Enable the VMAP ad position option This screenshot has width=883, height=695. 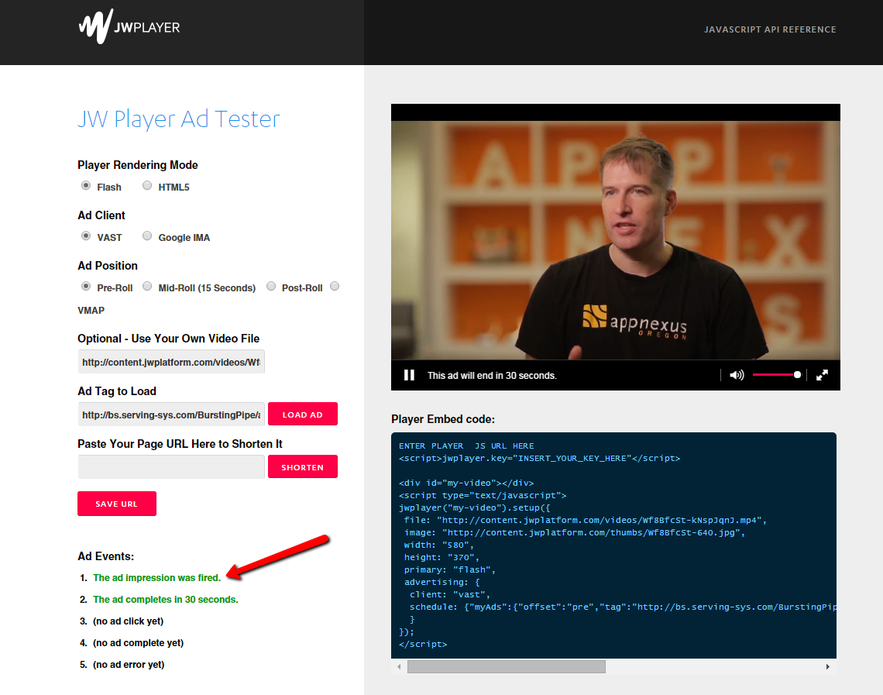pyautogui.click(x=335, y=286)
